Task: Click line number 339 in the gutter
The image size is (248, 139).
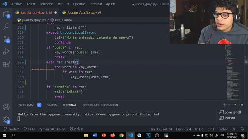Action: [x=21, y=82]
